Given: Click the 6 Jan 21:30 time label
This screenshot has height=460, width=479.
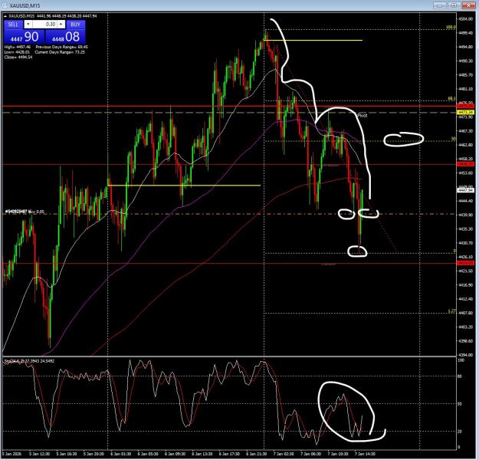Looking at the screenshot, I should click(x=257, y=454).
